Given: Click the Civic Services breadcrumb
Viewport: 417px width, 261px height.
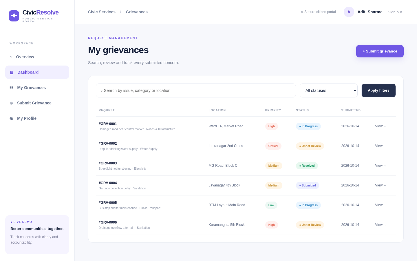Looking at the screenshot, I should pyautogui.click(x=102, y=12).
